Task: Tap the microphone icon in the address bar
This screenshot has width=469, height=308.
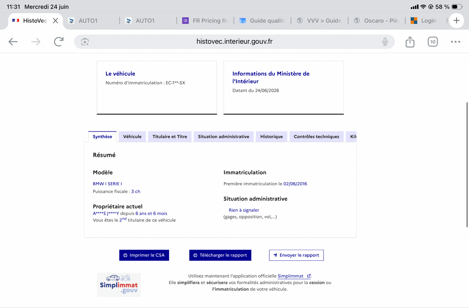Action: 385,42
